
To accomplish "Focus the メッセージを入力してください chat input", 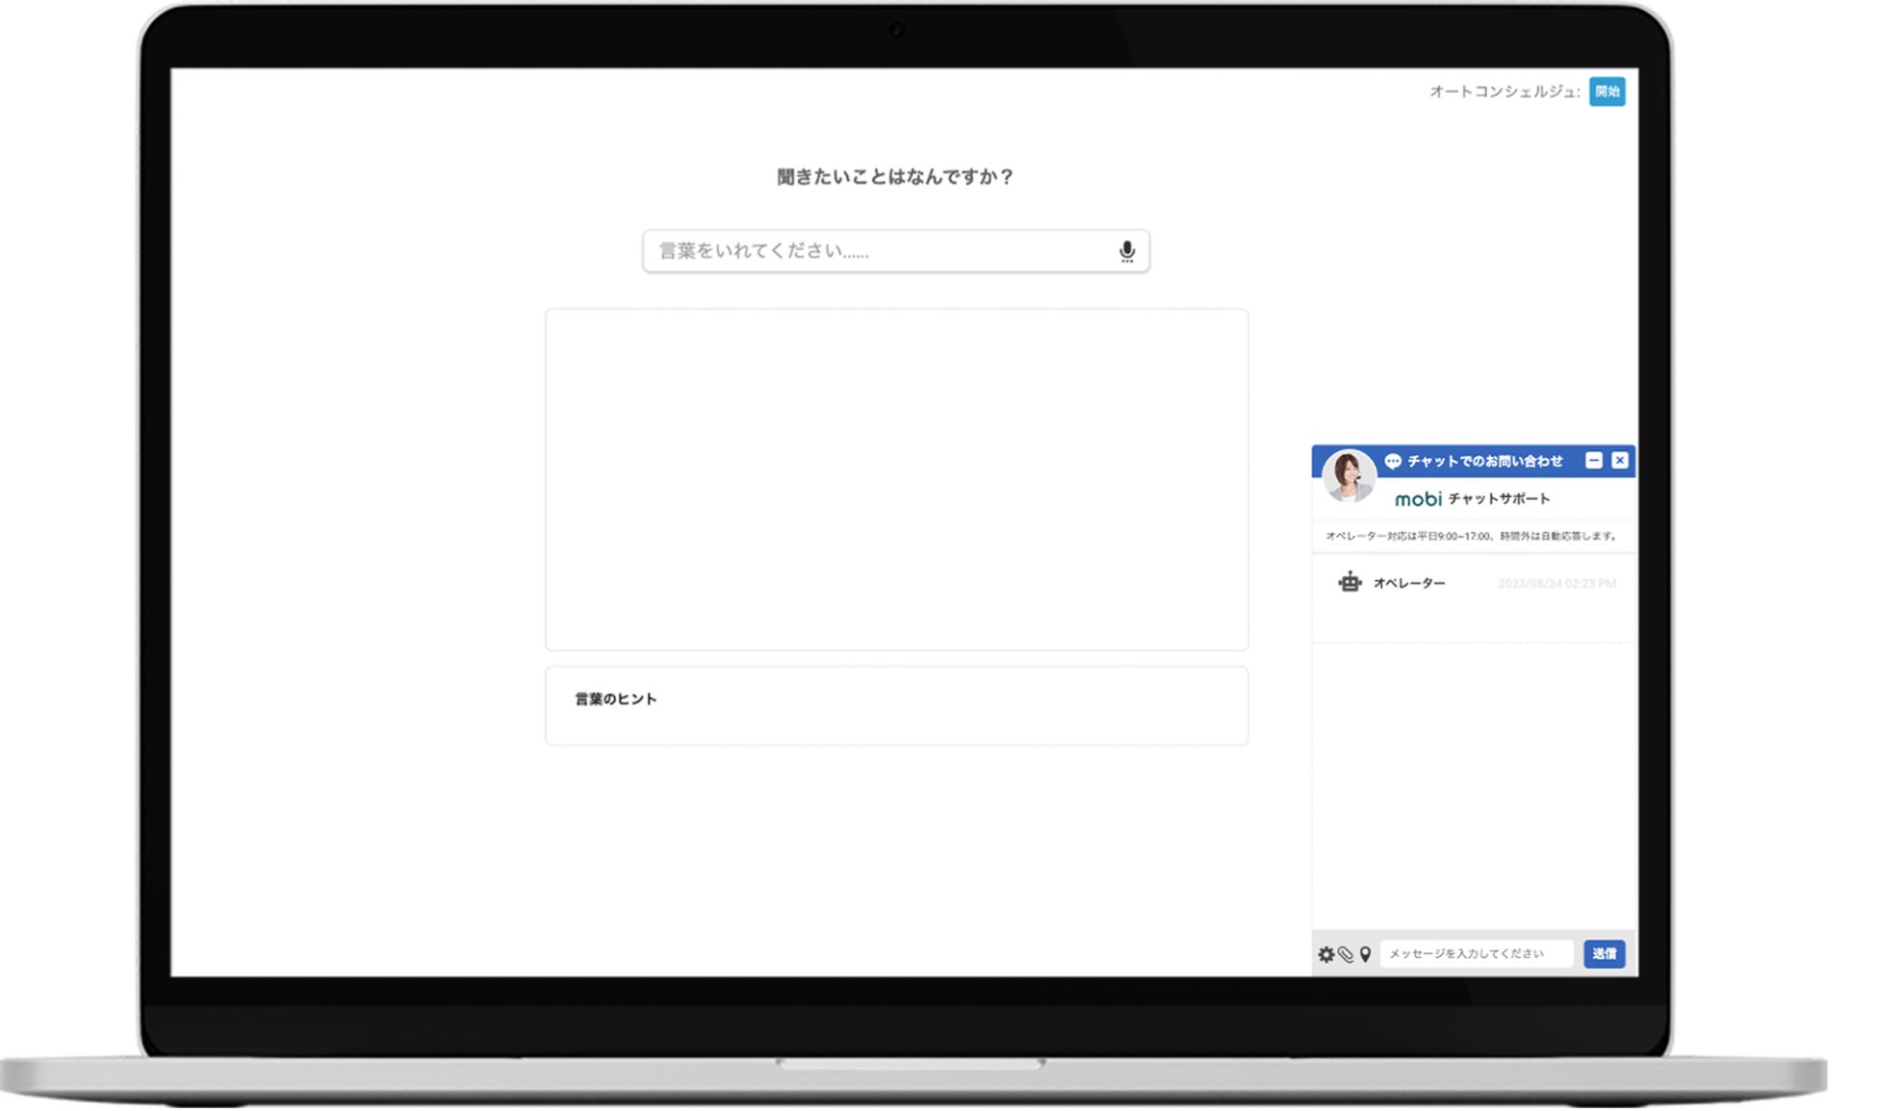I will coord(1476,953).
